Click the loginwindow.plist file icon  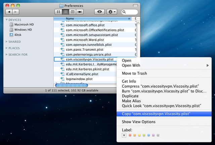[x=62, y=79]
